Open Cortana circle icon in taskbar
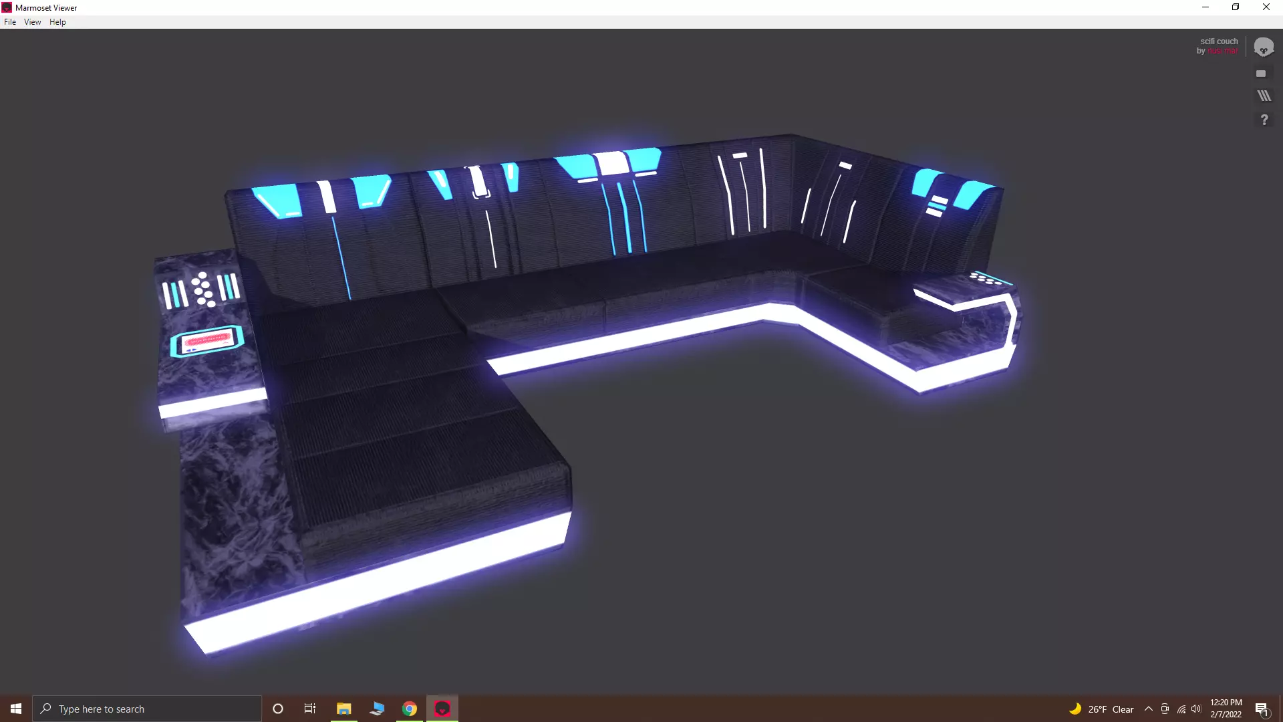This screenshot has width=1283, height=722. (278, 709)
